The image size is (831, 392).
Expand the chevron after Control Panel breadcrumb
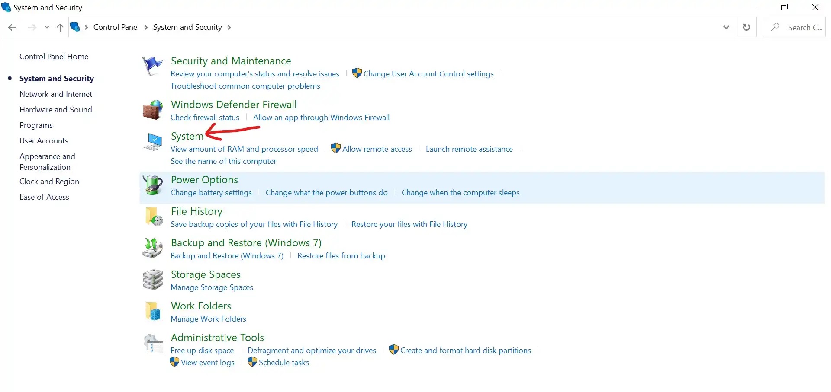146,28
